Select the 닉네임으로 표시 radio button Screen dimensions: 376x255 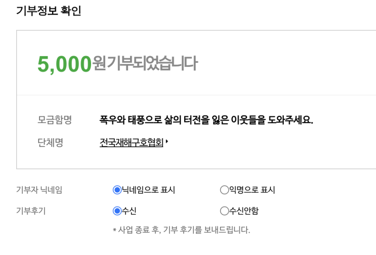117,190
